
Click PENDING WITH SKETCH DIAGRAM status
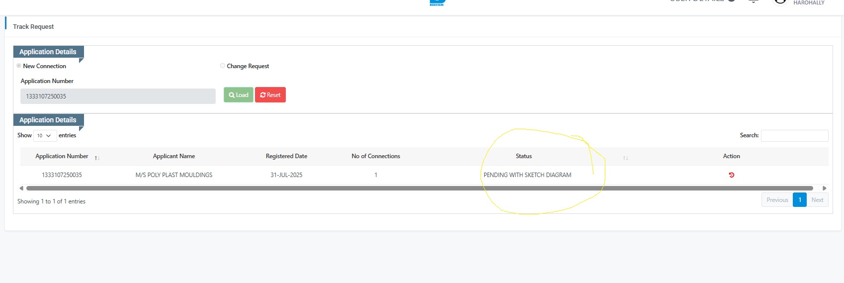527,175
